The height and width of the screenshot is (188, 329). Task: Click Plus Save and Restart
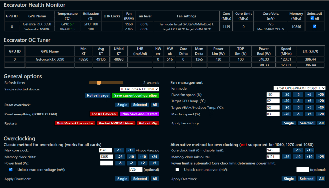[139, 114]
